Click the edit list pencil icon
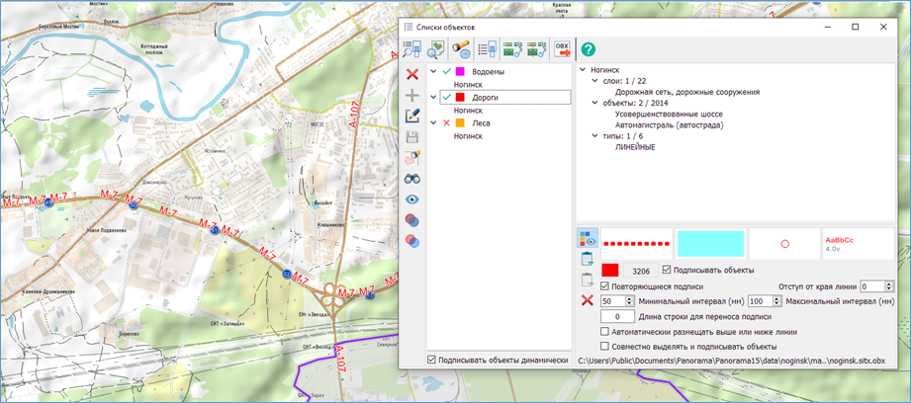Viewport: 911px width, 403px height. coord(413,117)
